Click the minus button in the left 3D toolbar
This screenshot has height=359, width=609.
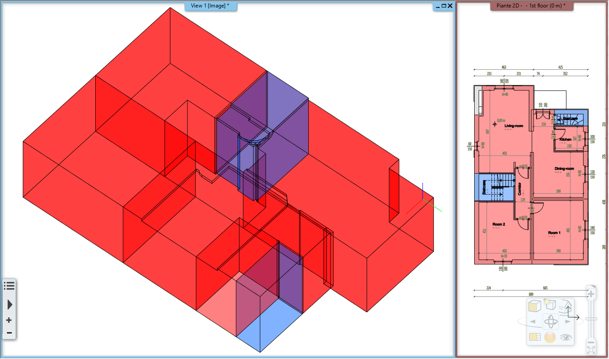(9, 333)
